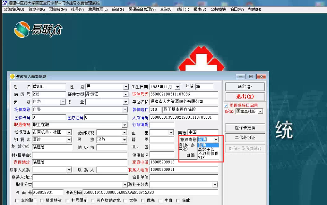
Task: Expand the 证件类型 dropdown
Action: (125, 95)
